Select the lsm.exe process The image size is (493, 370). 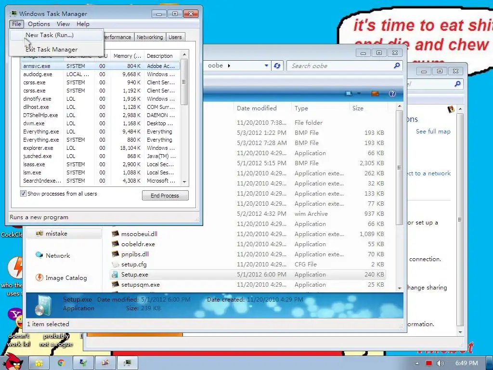(100, 172)
